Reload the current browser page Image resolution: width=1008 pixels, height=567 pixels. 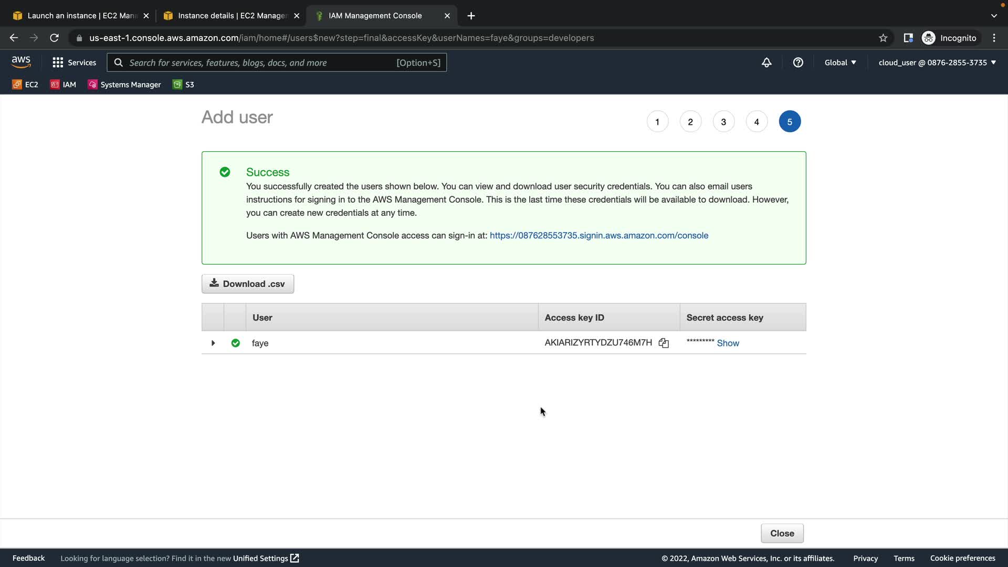54,38
